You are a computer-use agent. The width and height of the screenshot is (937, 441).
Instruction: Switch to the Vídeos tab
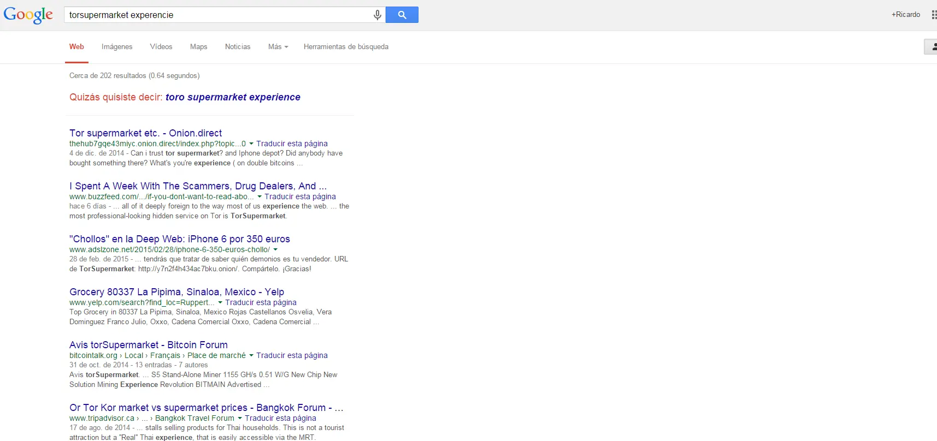(x=161, y=47)
